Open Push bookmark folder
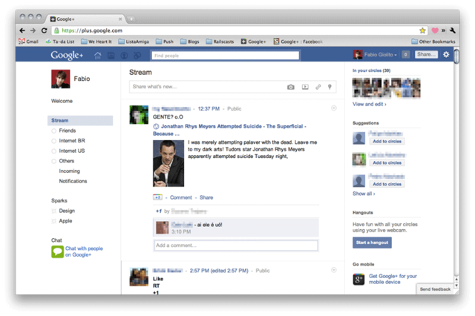 (165, 42)
